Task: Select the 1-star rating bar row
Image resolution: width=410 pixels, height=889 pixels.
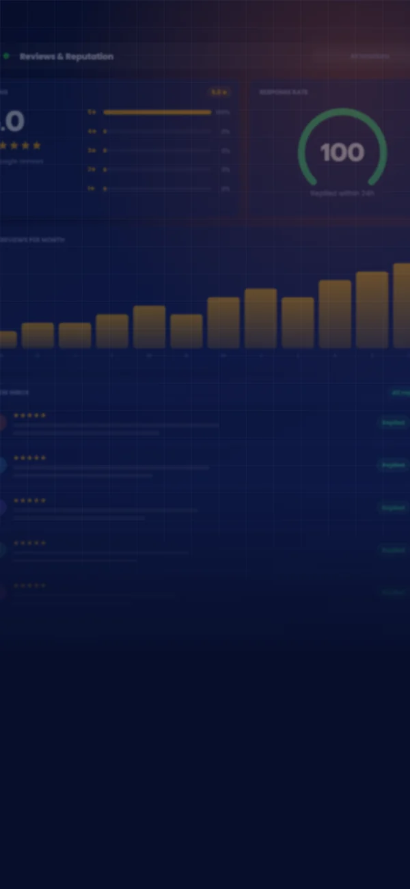Action: (x=159, y=188)
